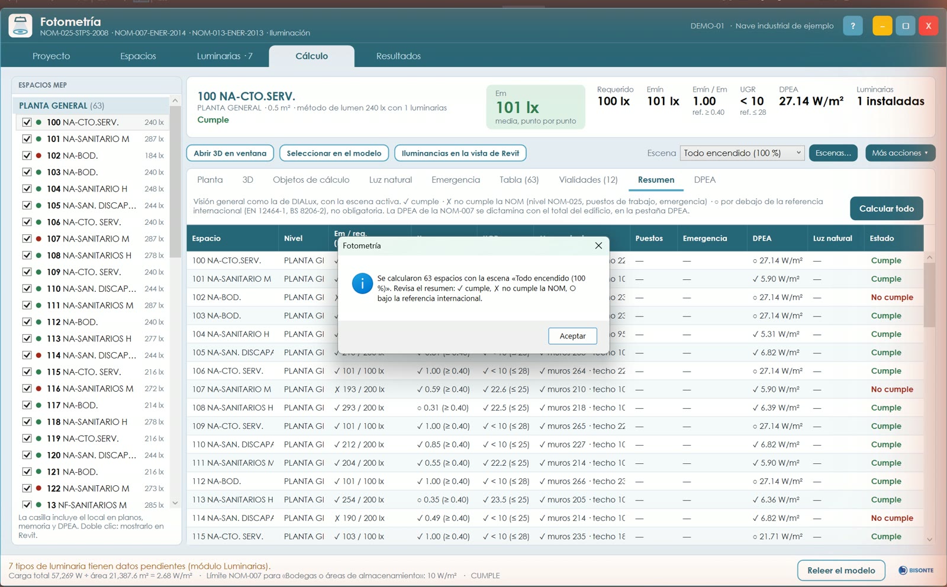Open help with the question mark button

[x=852, y=26]
